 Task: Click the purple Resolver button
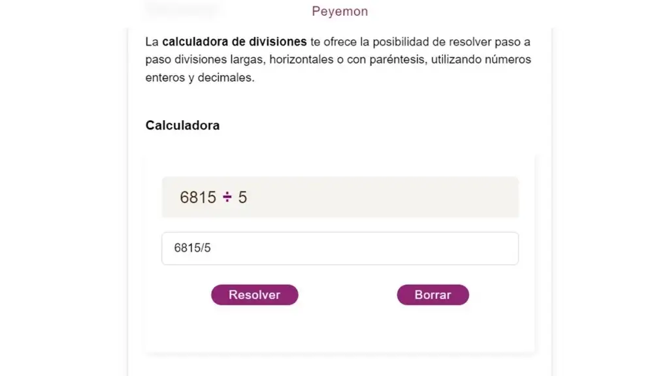(254, 294)
